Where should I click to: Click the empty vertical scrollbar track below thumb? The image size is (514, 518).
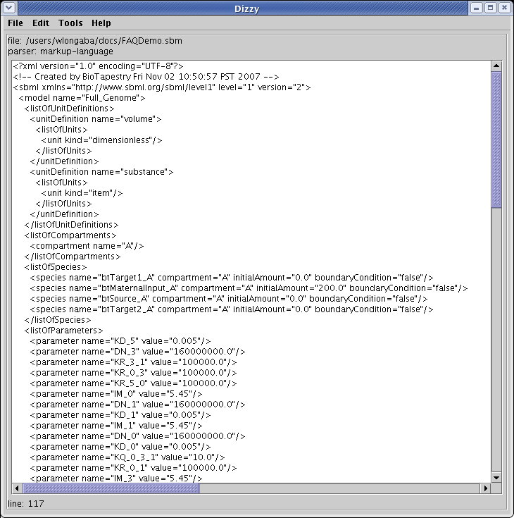pyautogui.click(x=496, y=338)
